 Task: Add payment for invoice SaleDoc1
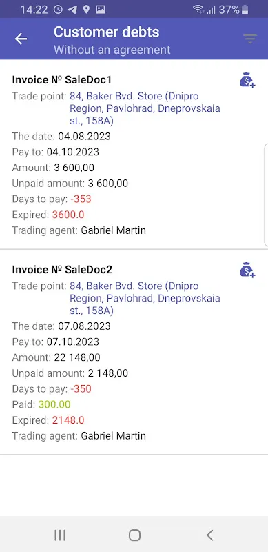click(247, 80)
